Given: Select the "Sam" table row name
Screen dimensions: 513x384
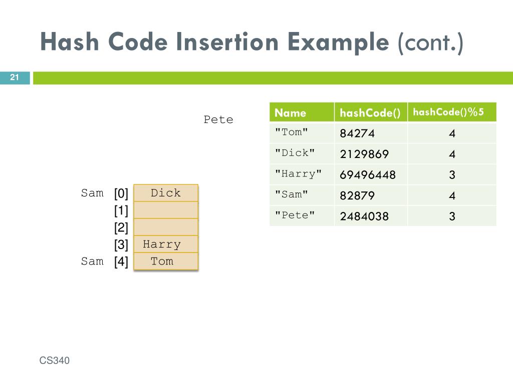Looking at the screenshot, I should pos(291,194).
